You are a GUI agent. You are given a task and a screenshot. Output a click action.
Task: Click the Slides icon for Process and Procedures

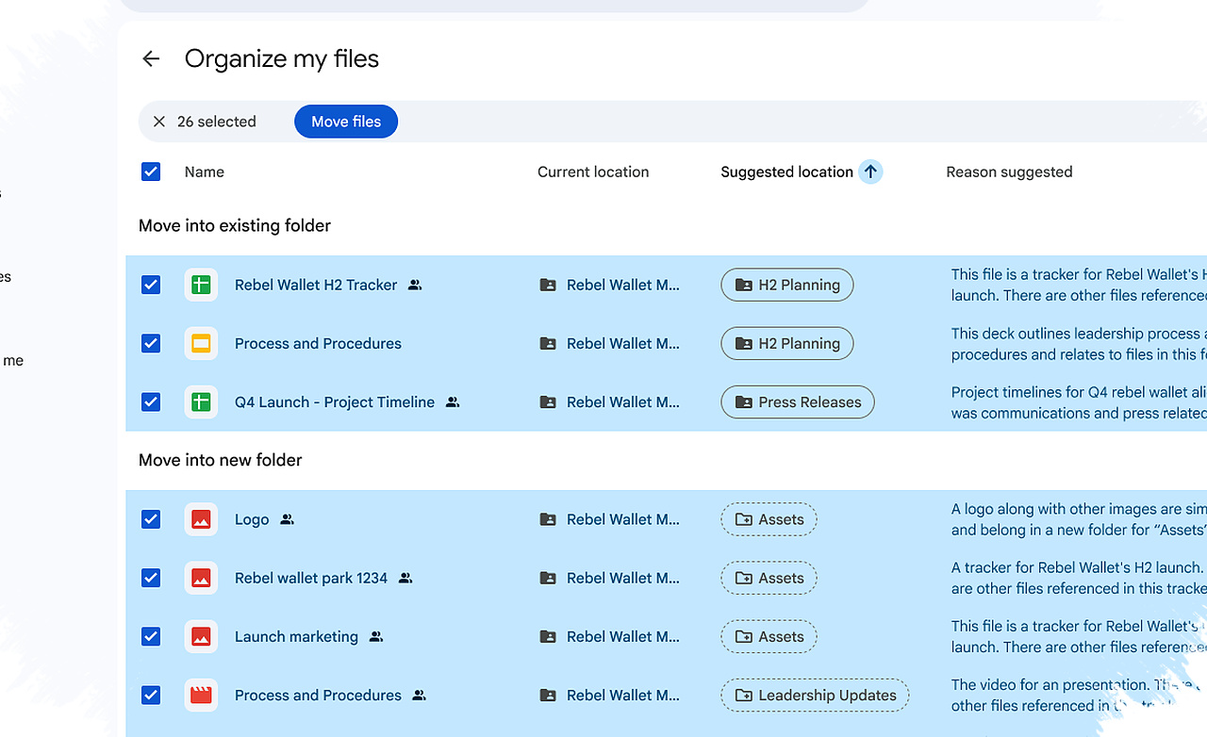click(201, 343)
